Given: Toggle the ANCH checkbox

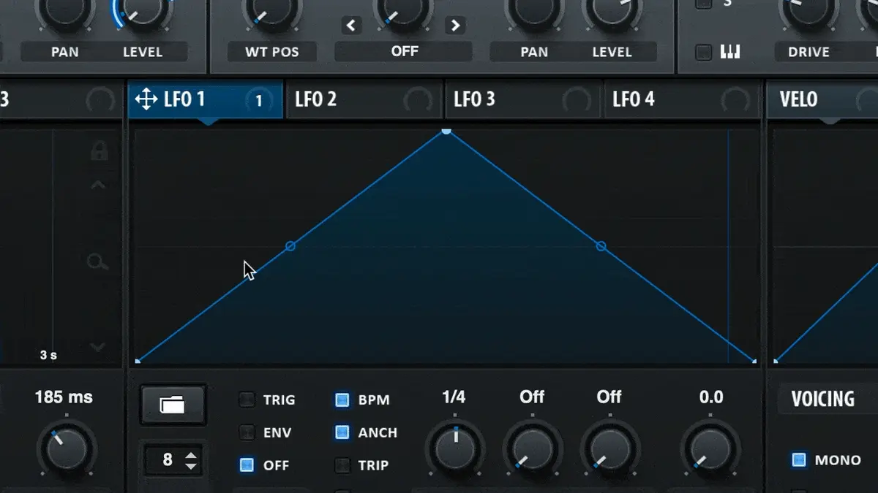Looking at the screenshot, I should pos(342,432).
